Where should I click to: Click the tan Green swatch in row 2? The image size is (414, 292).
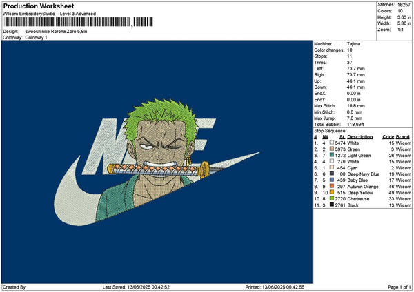pyautogui.click(x=332, y=149)
